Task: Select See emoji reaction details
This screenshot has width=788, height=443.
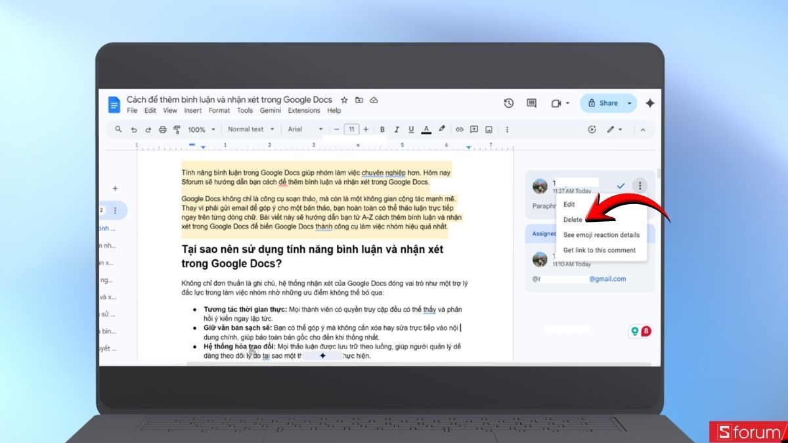Action: tap(601, 235)
